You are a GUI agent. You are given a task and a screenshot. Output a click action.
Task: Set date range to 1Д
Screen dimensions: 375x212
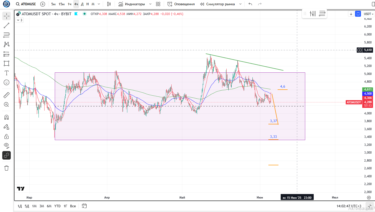[x=20, y=206]
